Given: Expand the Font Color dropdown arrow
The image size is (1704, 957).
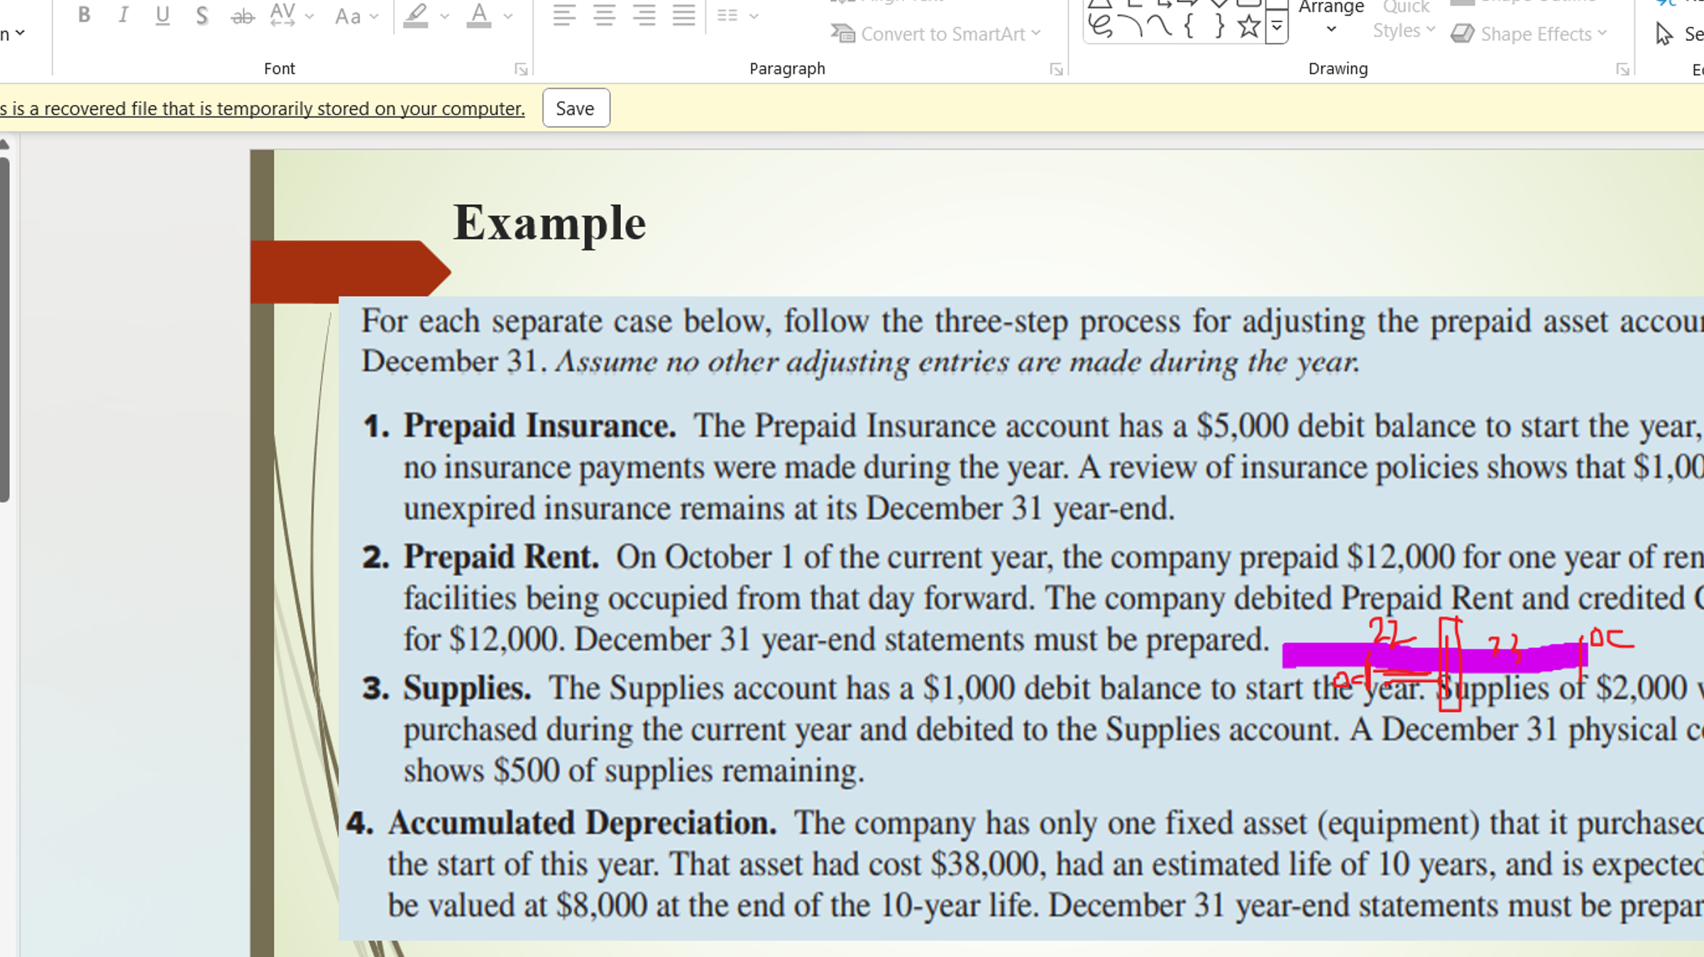Looking at the screenshot, I should pyautogui.click(x=507, y=16).
